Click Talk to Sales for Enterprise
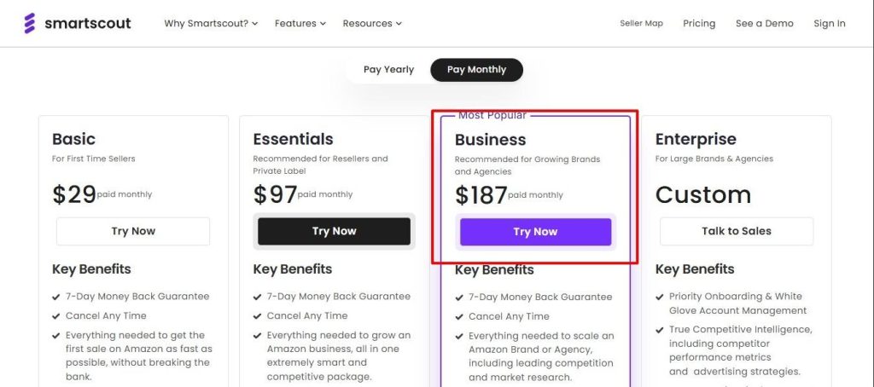 coord(737,231)
